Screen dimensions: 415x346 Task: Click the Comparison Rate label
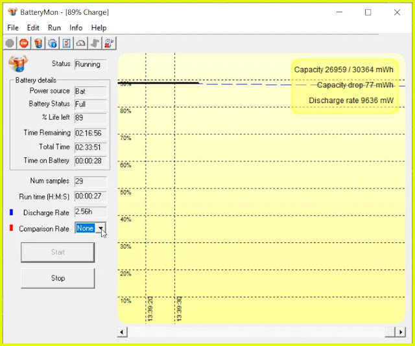[x=44, y=229]
